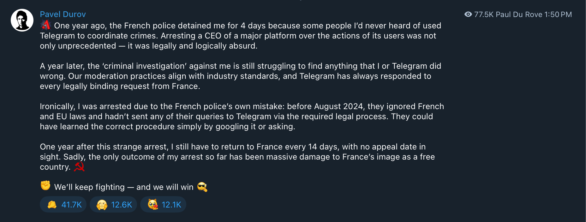Click the 77.5K view count
Viewport: 586px width, 222px height.
[x=483, y=14]
